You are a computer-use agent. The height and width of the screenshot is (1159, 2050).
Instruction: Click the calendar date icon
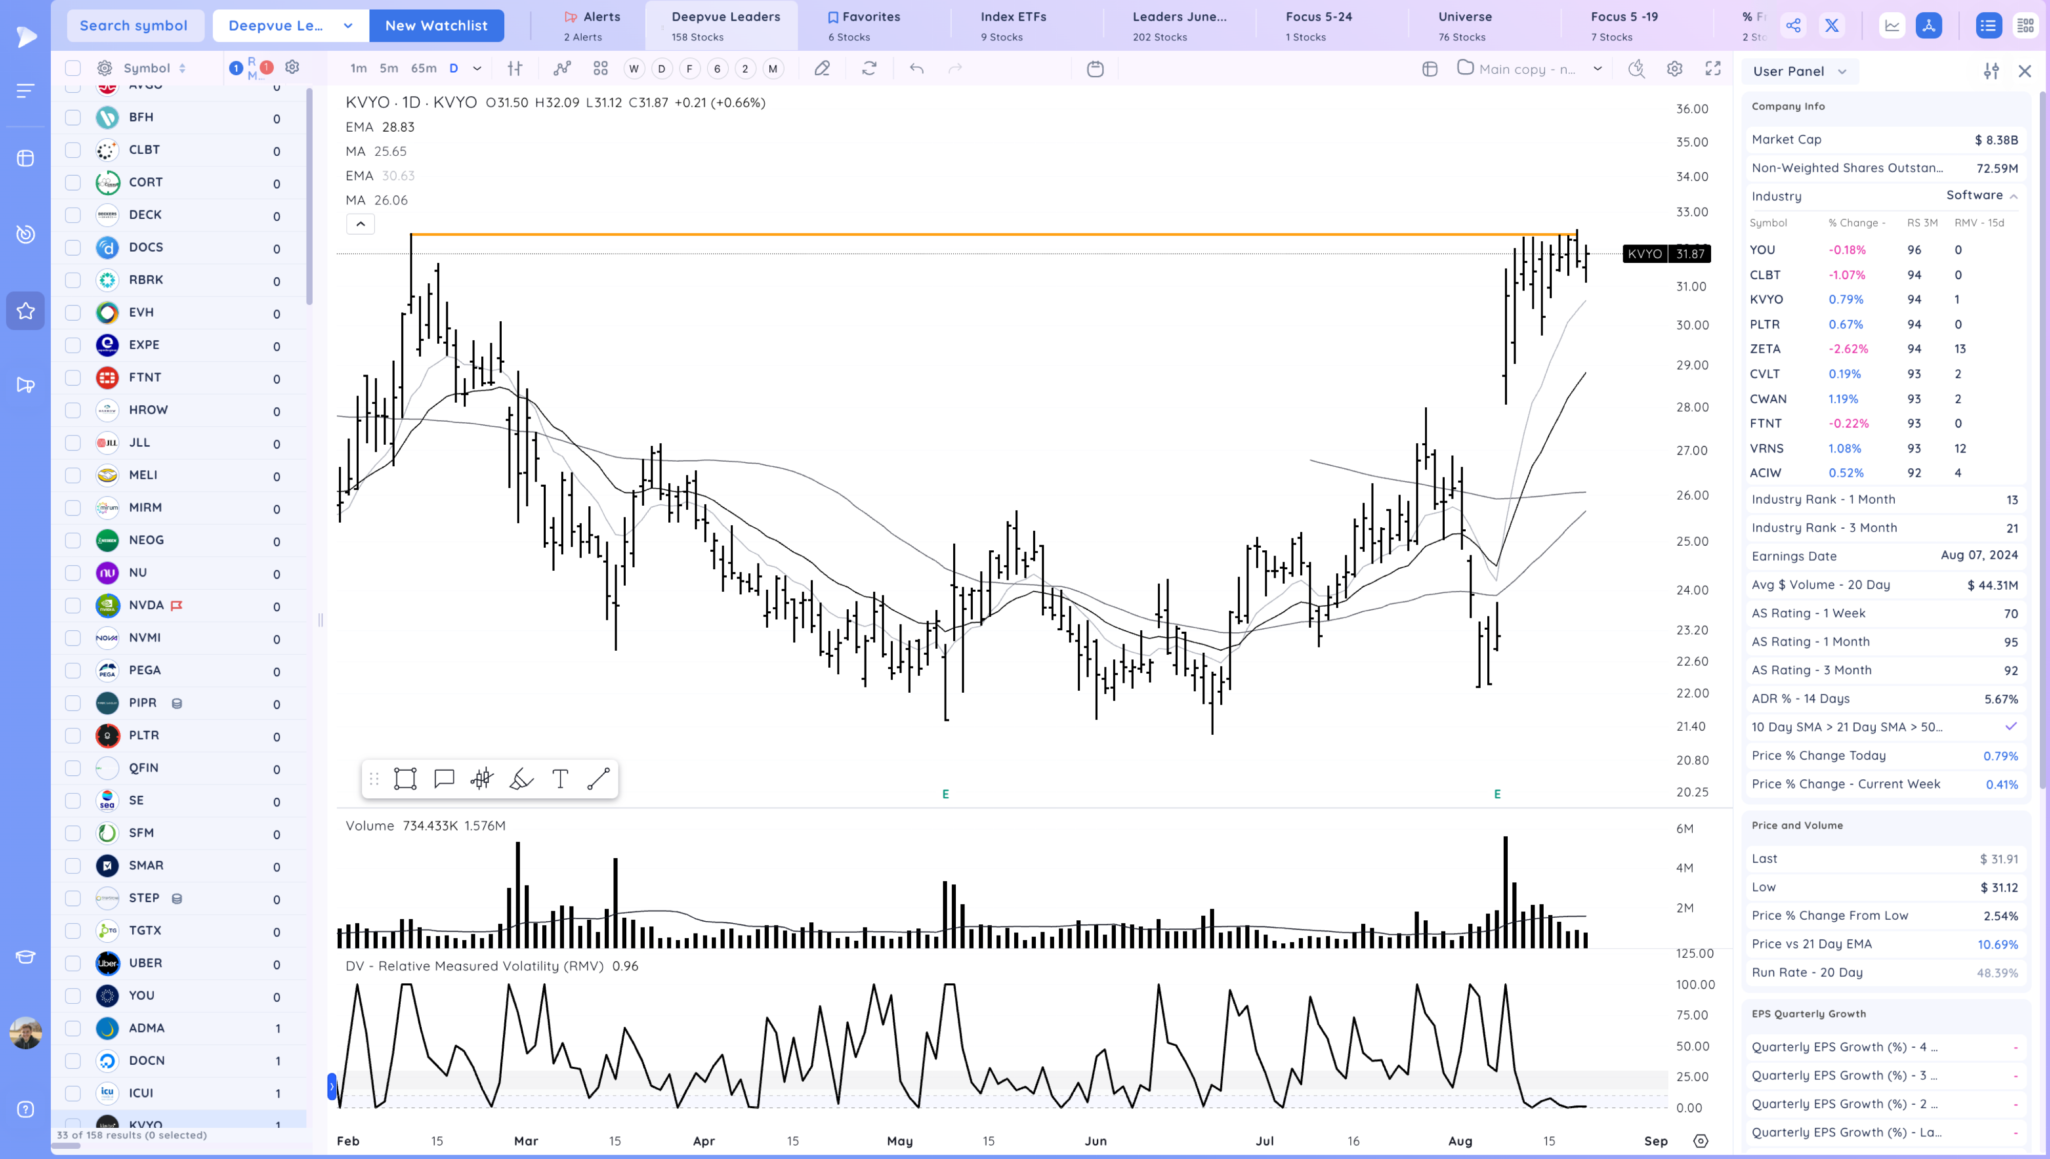coord(1095,69)
